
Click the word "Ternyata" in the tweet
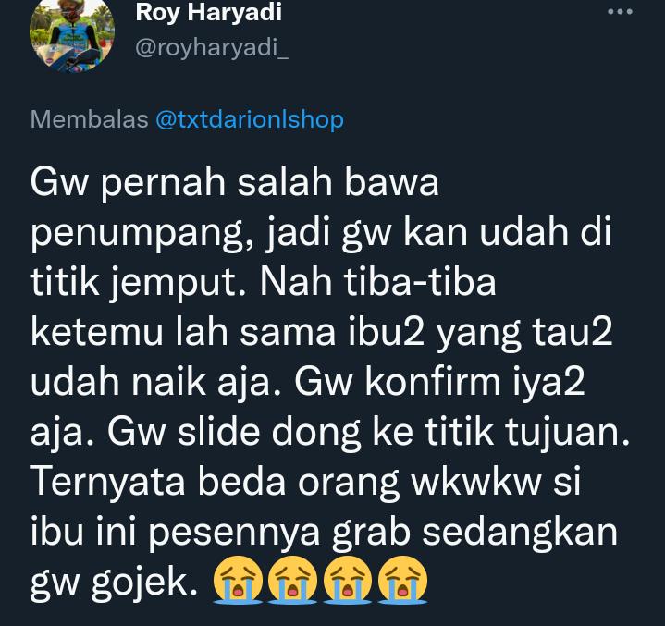click(x=107, y=484)
